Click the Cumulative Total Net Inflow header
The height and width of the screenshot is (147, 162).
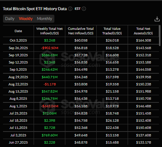click(x=81, y=31)
